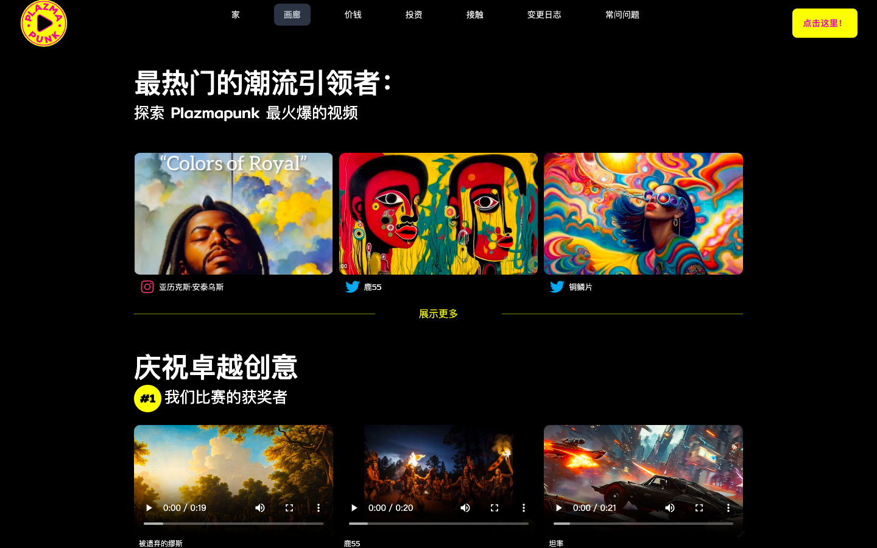Mute the 0:19 forest video
This screenshot has width=877, height=548.
[x=260, y=508]
